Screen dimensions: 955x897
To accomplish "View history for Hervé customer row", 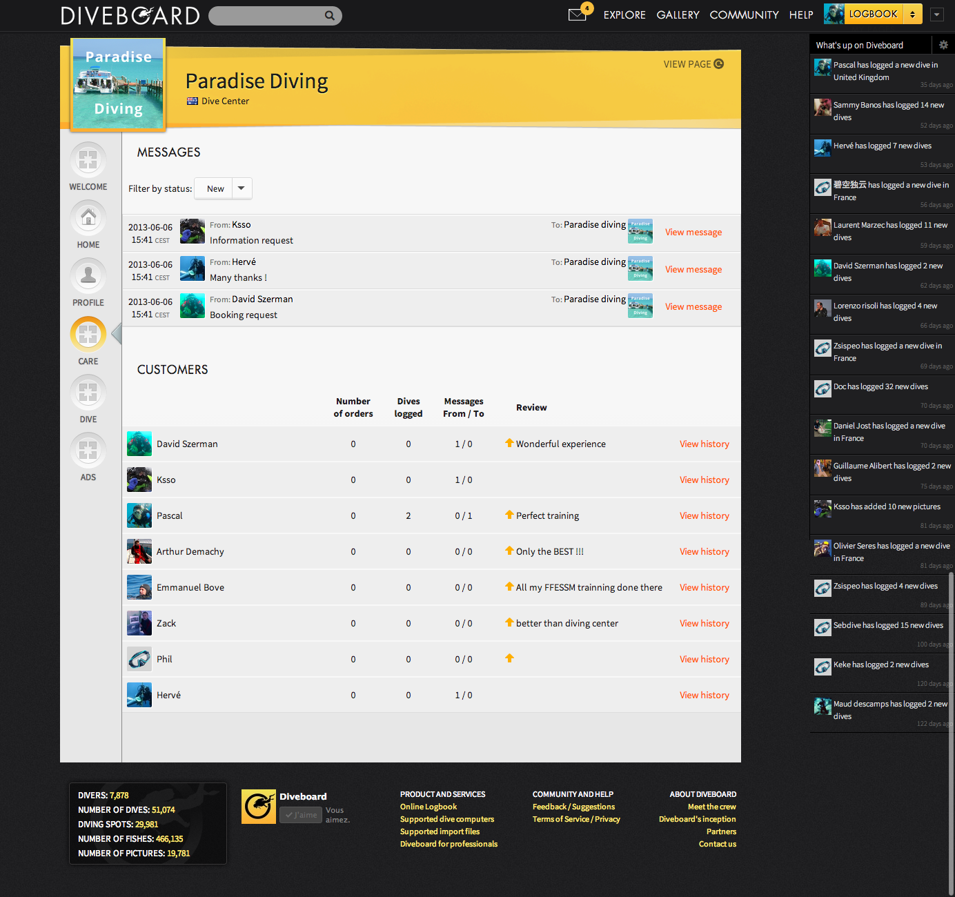I will [x=705, y=695].
